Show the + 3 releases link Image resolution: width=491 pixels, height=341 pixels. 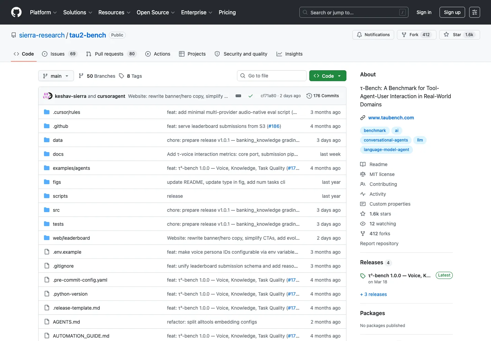pyautogui.click(x=373, y=294)
